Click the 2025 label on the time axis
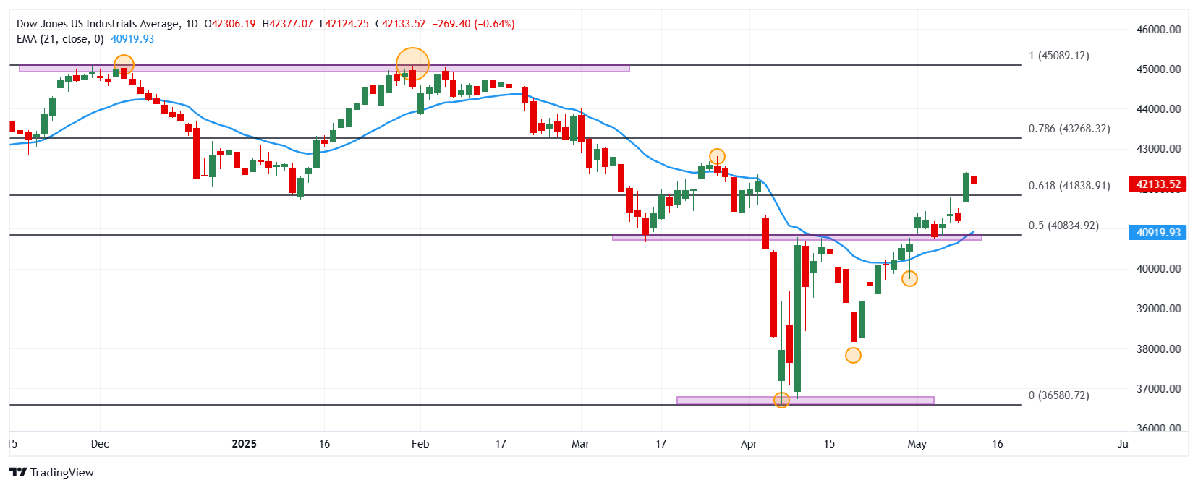This screenshot has width=1198, height=488. tap(245, 444)
